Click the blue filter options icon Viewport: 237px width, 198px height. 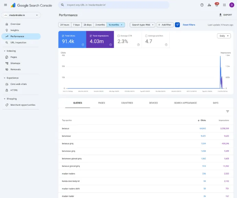pos(177,25)
